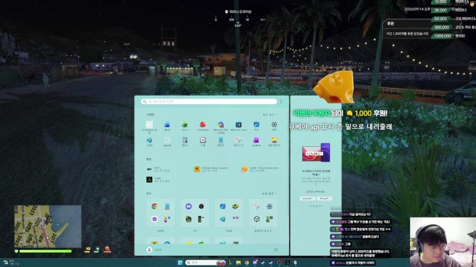Open the Settings gear pinned app
Screen dimensions: 476x267
coord(274,126)
